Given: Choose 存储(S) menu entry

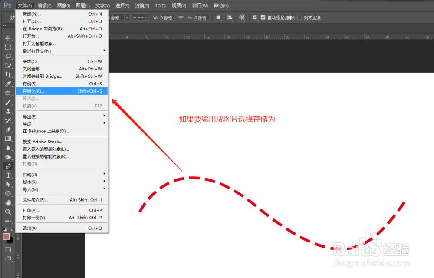Looking at the screenshot, I should point(62,83).
